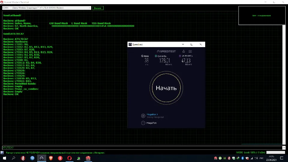This screenshot has height=162, width=288.
Task: Click the statistics report icon in status bar
Action: click(2, 152)
